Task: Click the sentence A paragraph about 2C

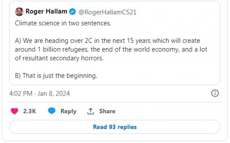Action: click(111, 49)
